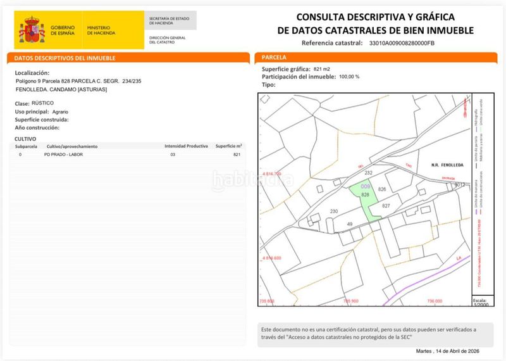Screen dimensions: 506x361
Task: Click the 'Tipo:' label
Action: (x=268, y=85)
